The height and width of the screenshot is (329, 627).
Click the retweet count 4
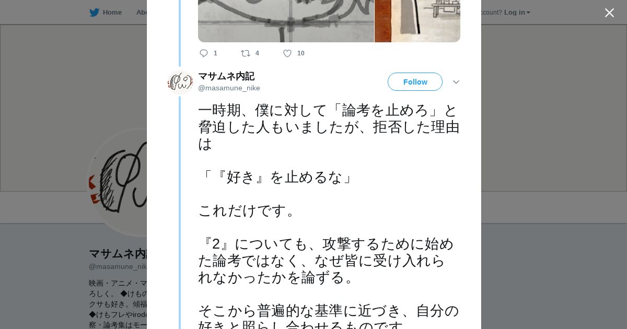[257, 53]
